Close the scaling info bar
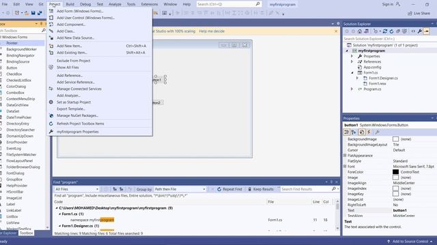Image resolution: width=437 pixels, height=245 pixels. [x=336, y=31]
